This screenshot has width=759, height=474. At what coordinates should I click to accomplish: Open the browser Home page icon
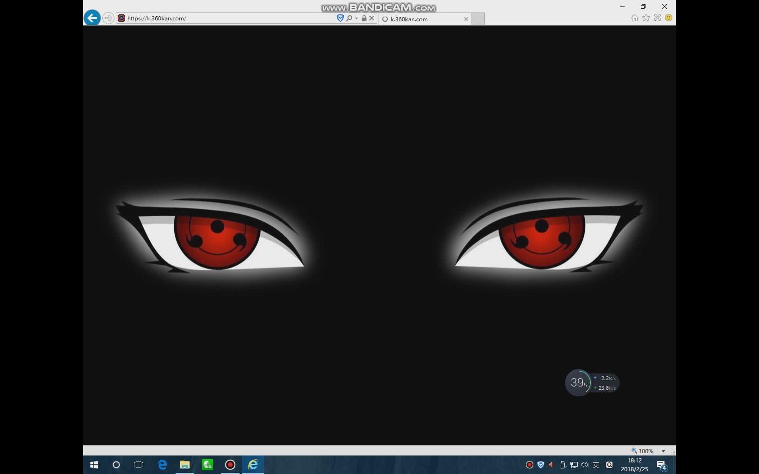635,18
